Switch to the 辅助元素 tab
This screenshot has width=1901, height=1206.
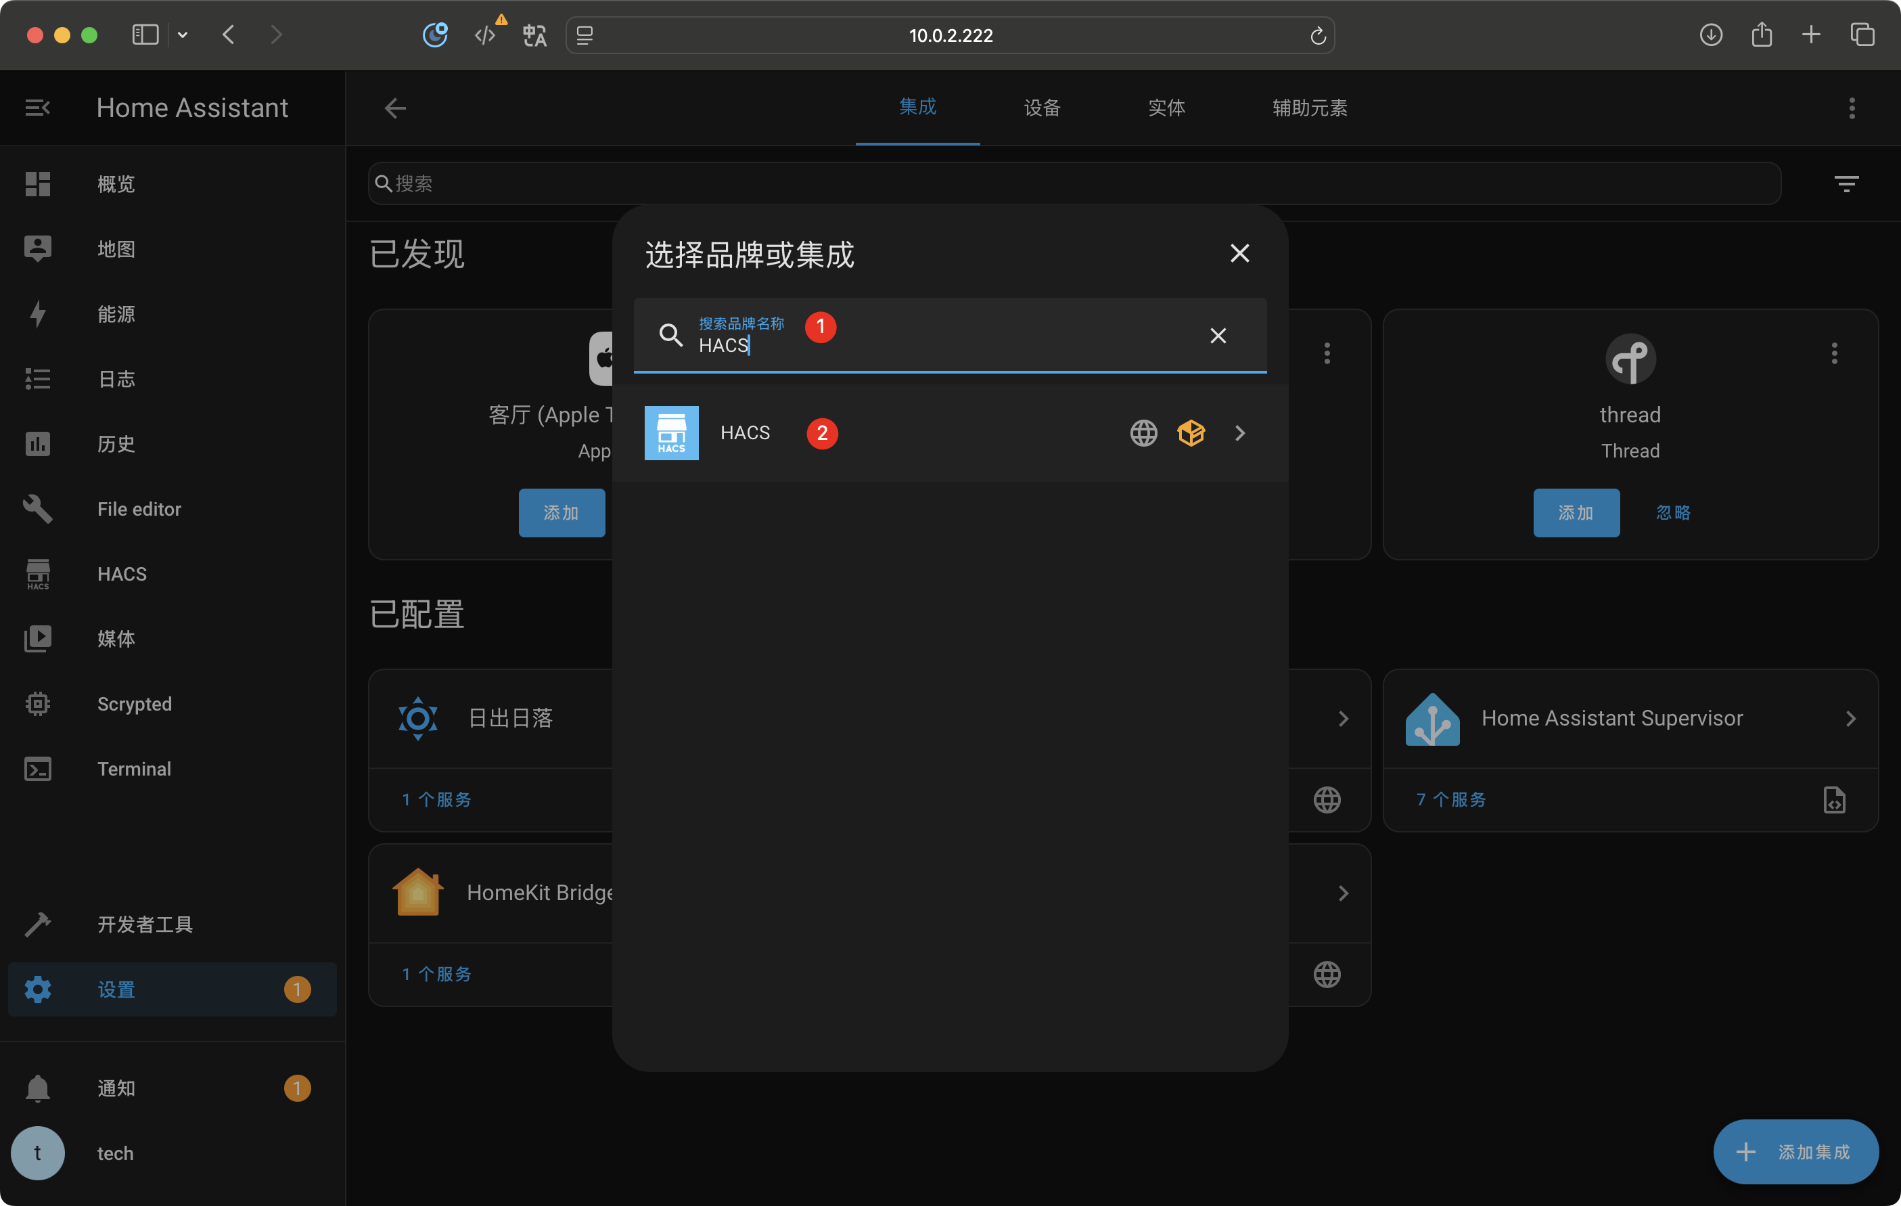click(1310, 108)
